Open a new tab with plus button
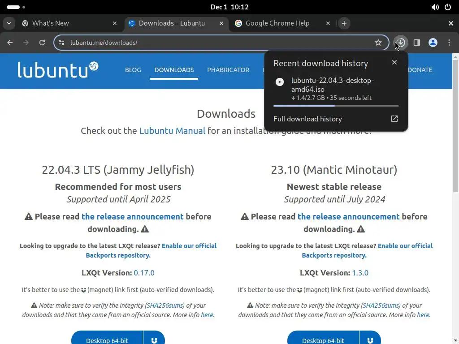Image resolution: width=459 pixels, height=344 pixels. pos(344,23)
